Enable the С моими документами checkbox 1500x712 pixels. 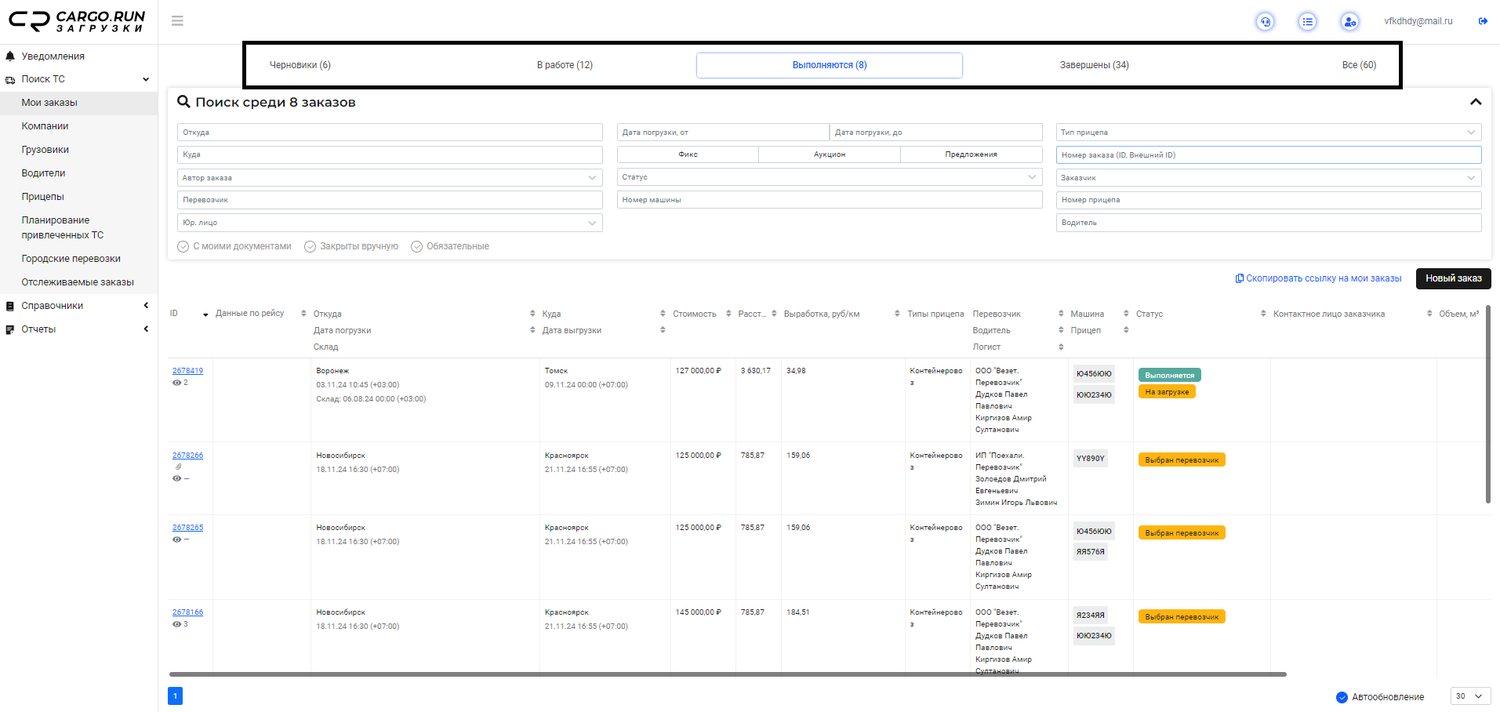click(x=183, y=246)
